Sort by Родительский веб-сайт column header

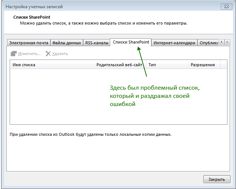(120, 65)
